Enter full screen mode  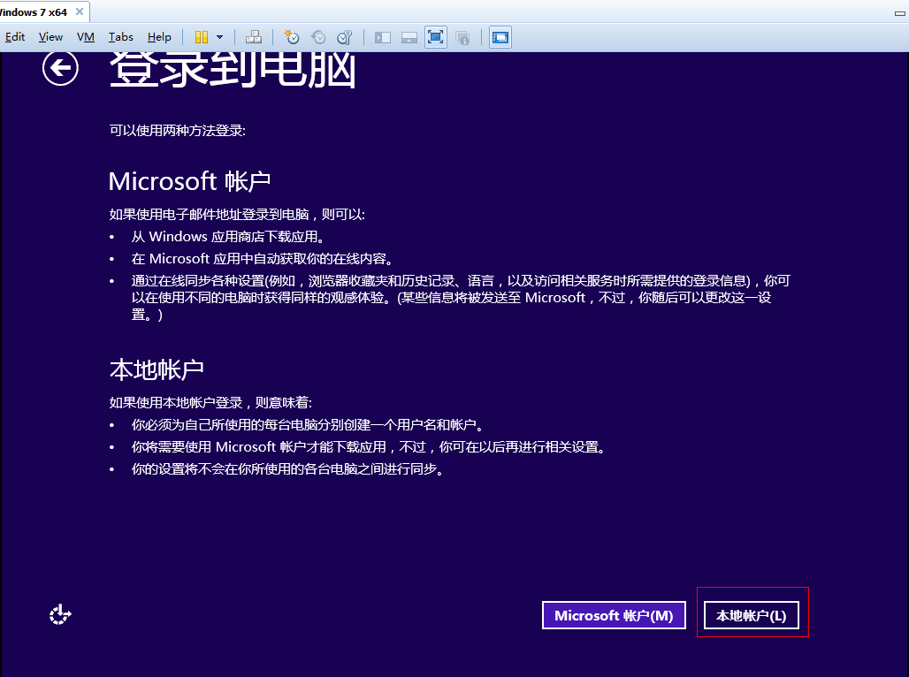coord(435,37)
